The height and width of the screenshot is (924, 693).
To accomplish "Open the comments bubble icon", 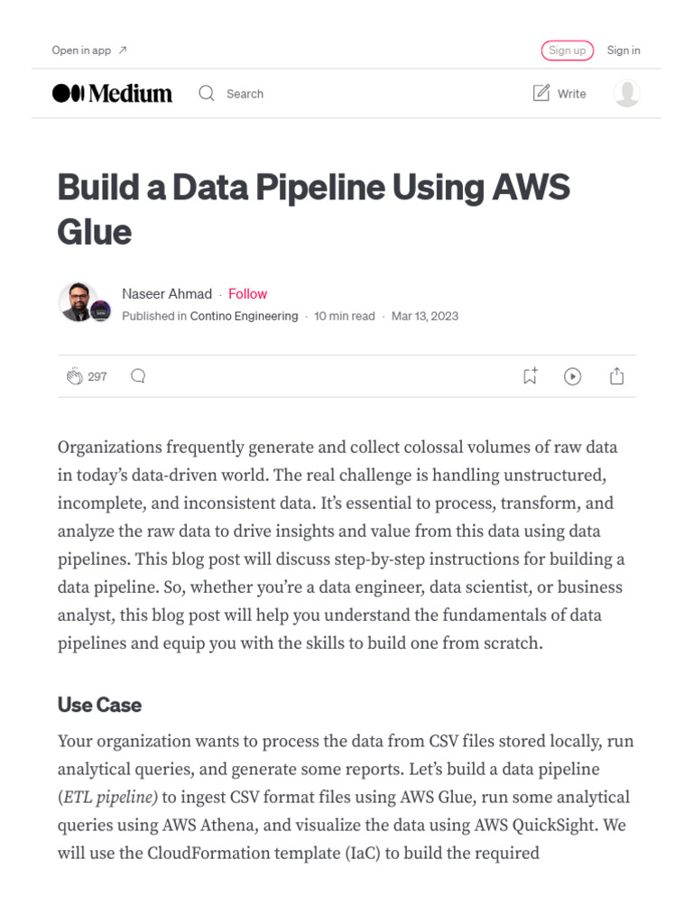I will click(138, 376).
